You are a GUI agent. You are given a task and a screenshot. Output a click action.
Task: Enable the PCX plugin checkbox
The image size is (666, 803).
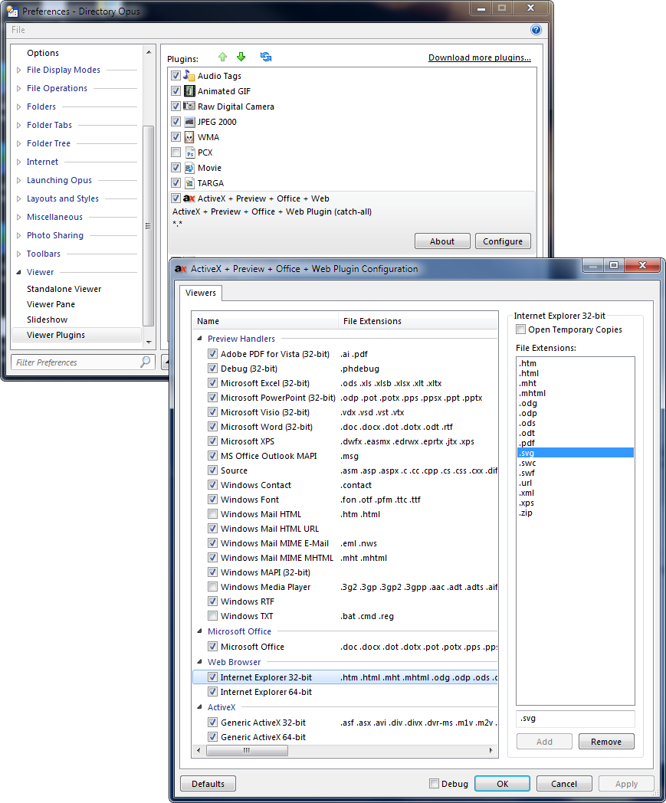(176, 152)
